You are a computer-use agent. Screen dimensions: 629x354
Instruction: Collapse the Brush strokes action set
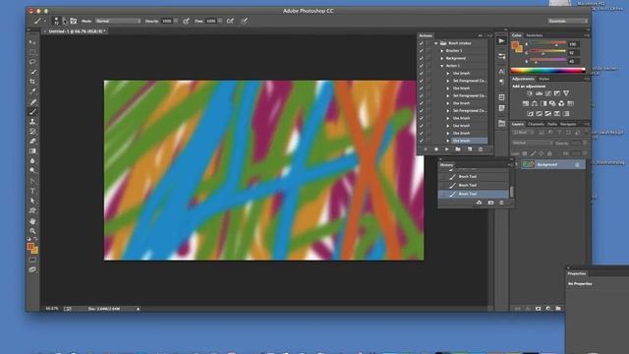coord(436,43)
